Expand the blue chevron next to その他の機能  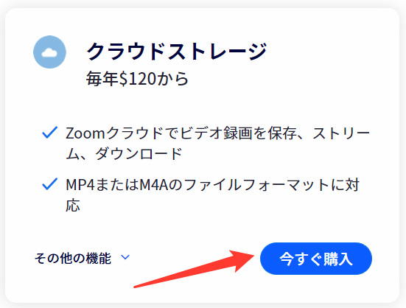[125, 257]
